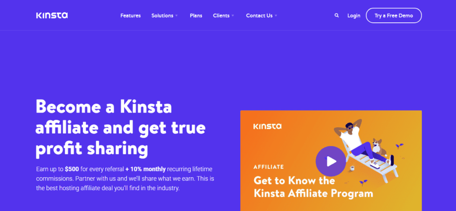Click the Kinsta logo inside video card
This screenshot has height=211, width=456.
(x=267, y=126)
